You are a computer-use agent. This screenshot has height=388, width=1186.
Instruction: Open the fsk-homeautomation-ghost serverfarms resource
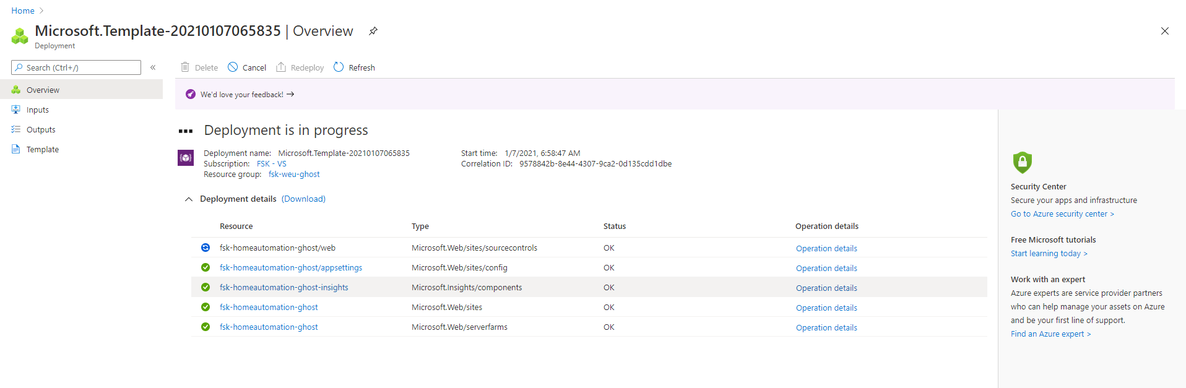(x=269, y=327)
